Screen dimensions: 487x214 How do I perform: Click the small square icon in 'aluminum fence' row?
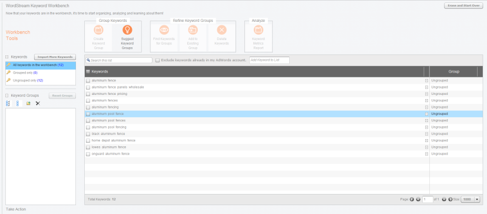[426, 81]
